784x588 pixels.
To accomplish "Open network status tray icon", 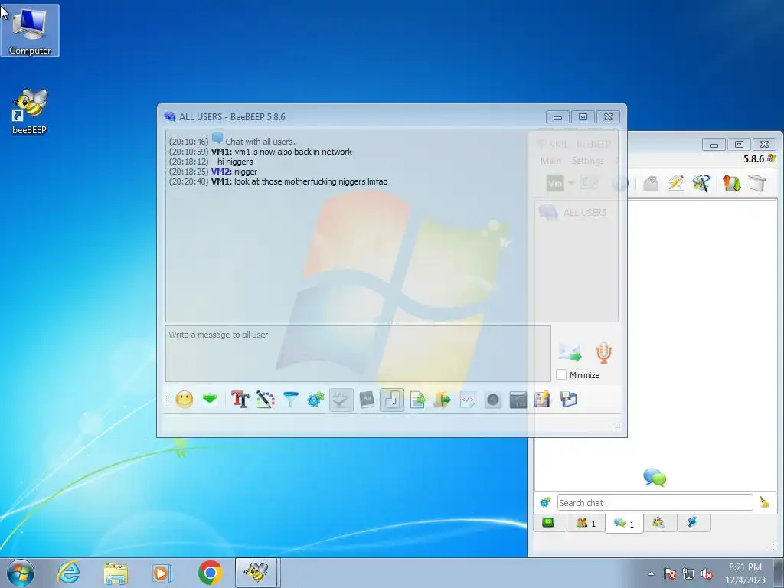I will tap(688, 574).
